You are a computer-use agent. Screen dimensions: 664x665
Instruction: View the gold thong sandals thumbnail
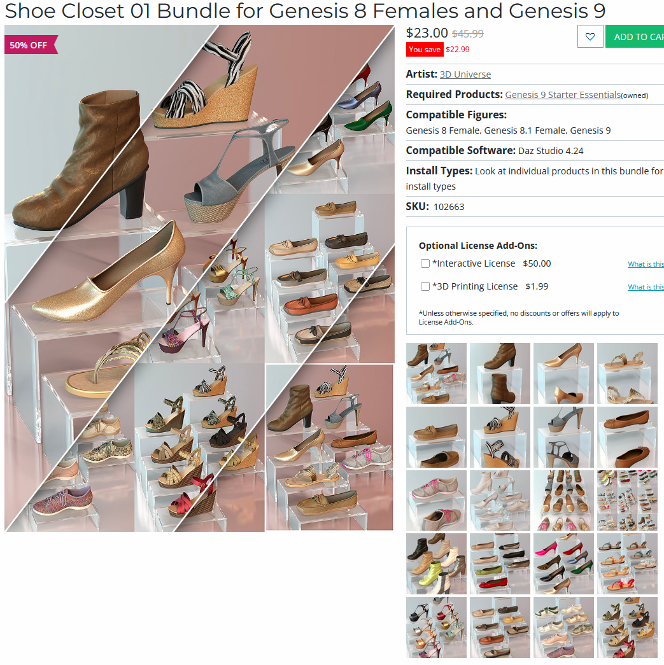[x=627, y=373]
